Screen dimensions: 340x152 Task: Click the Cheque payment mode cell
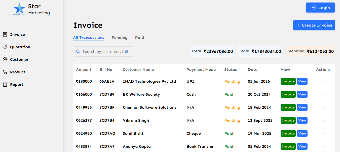click(x=194, y=133)
